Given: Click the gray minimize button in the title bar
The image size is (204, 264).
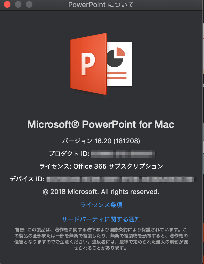Looking at the screenshot, I should coord(18,4).
